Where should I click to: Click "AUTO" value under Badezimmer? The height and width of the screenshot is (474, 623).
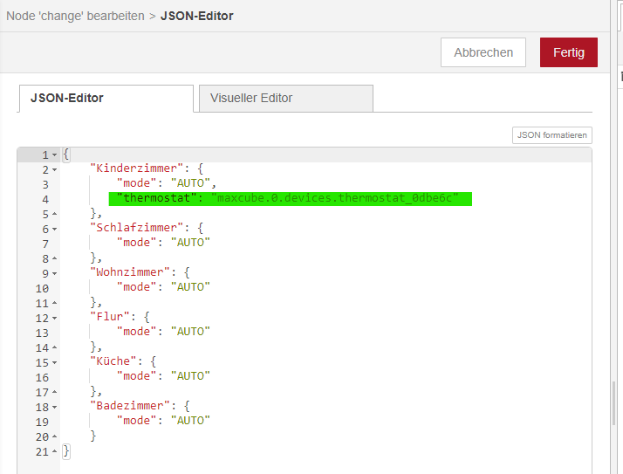190,421
